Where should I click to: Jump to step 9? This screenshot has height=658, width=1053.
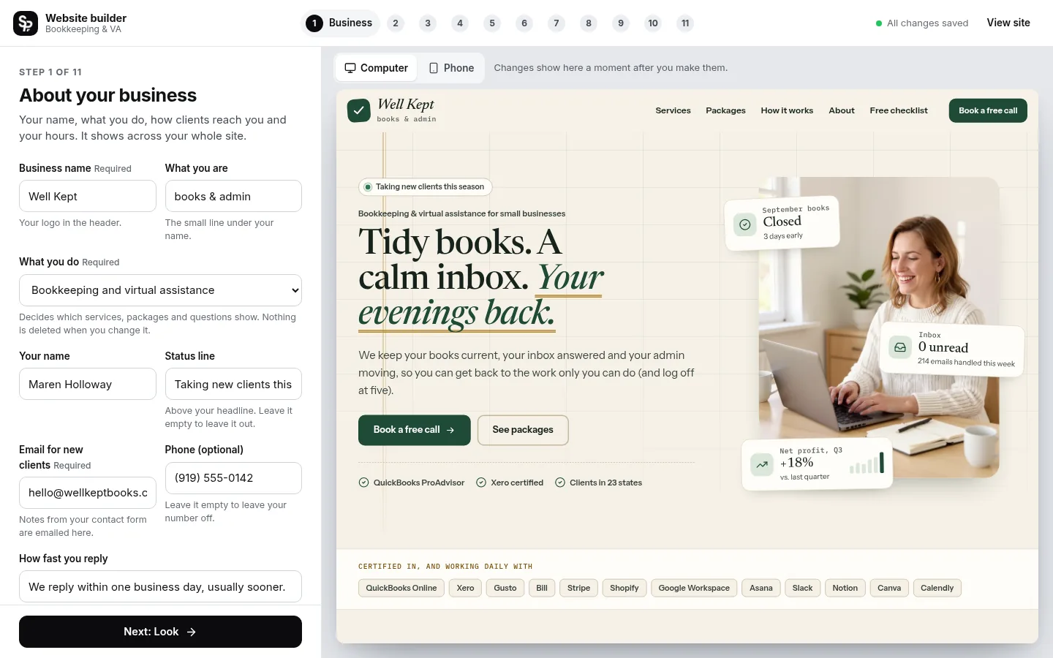click(621, 23)
